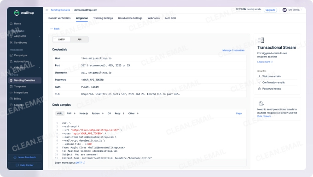The height and width of the screenshot is (177, 313).
Task: Open the PHP code sample dropdown
Action: (x=71, y=114)
